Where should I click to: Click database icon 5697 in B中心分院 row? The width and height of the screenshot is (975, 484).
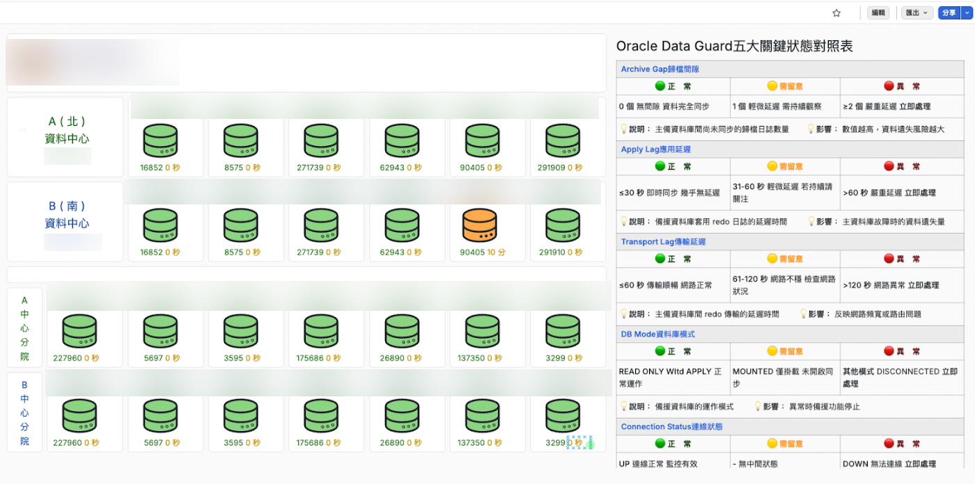[x=160, y=416]
